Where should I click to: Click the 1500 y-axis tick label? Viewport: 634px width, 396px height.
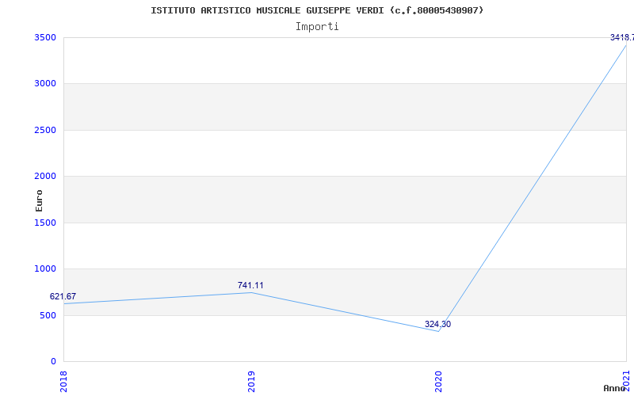tap(45, 223)
